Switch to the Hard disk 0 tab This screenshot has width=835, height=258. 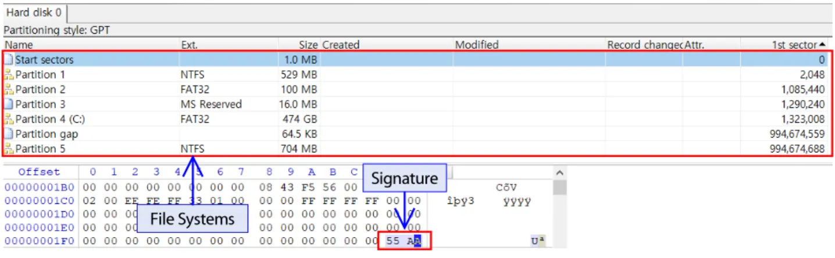pyautogui.click(x=34, y=12)
